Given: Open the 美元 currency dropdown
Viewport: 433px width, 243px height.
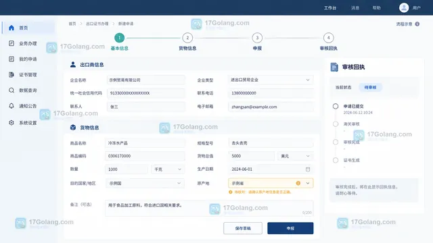Looking at the screenshot, I should pos(295,156).
